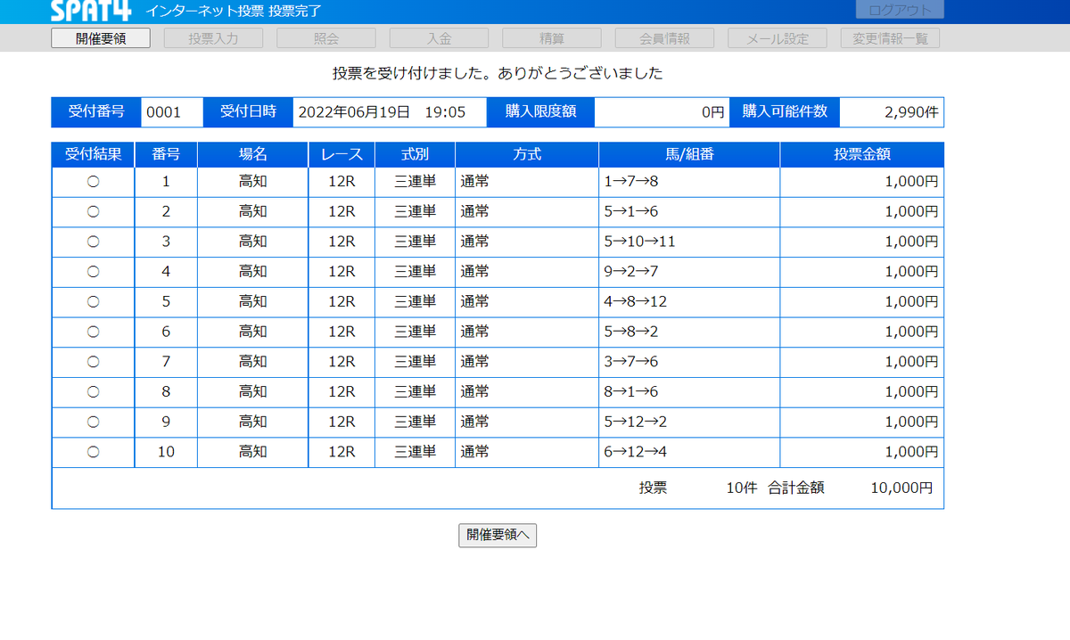
Task: Click the 場名 column header
Action: [253, 154]
